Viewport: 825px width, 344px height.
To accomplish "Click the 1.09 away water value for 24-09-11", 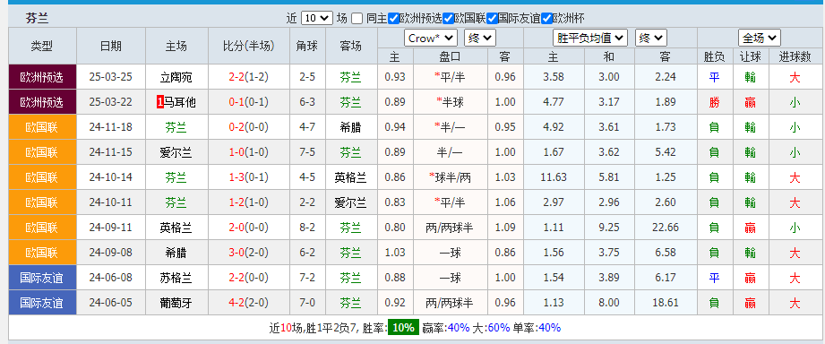I will (505, 228).
